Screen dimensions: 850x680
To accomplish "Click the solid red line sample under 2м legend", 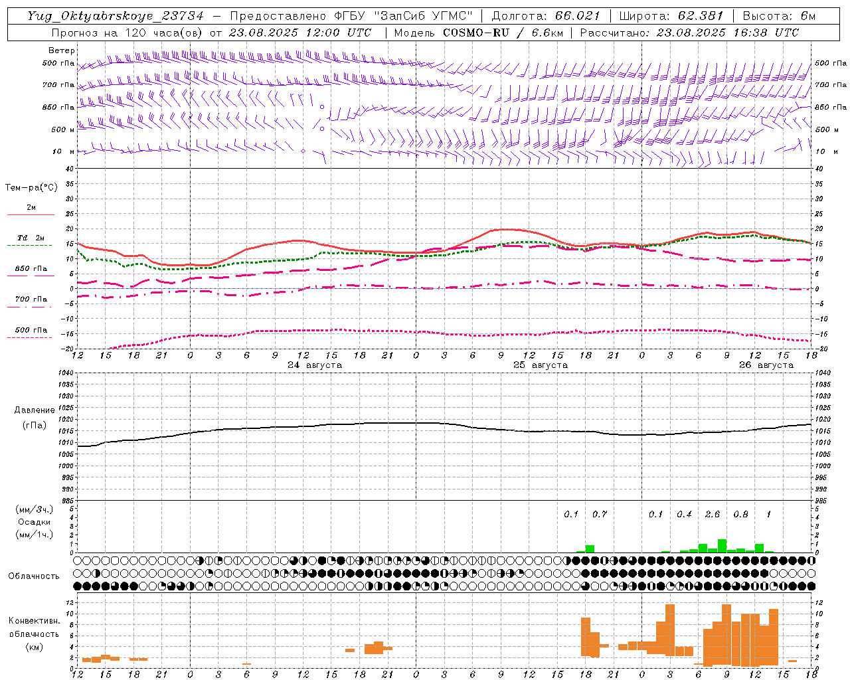I will coord(31,215).
